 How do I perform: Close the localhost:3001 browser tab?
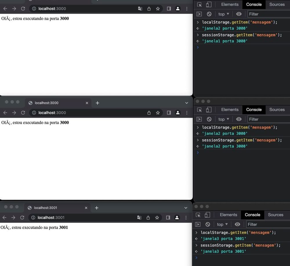coord(86,208)
